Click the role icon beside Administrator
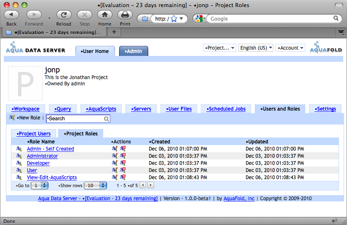347x225 pixels. tap(19, 156)
